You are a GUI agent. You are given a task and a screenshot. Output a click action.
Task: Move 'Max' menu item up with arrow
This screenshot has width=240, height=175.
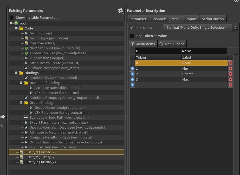[132, 80]
